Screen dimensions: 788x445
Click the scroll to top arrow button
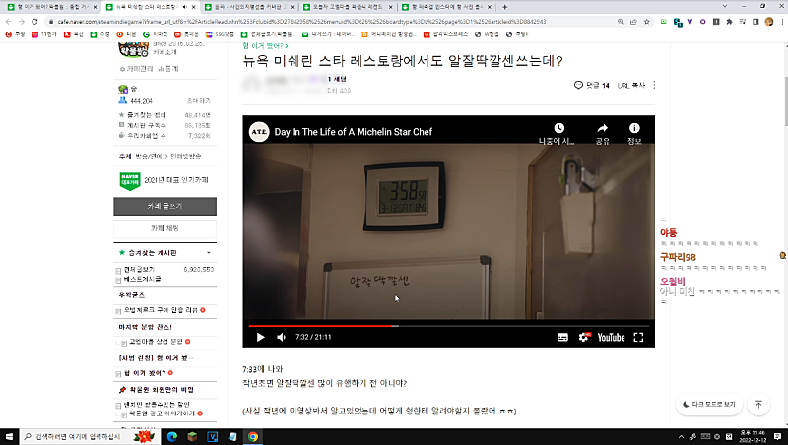[x=758, y=404]
